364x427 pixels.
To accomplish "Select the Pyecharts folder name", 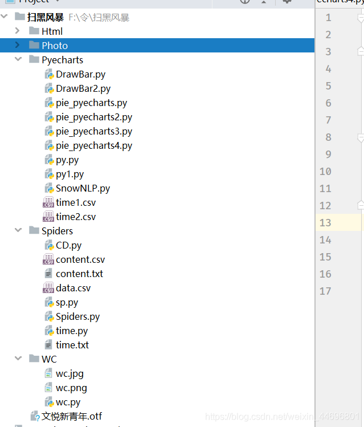I will pyautogui.click(x=63, y=60).
